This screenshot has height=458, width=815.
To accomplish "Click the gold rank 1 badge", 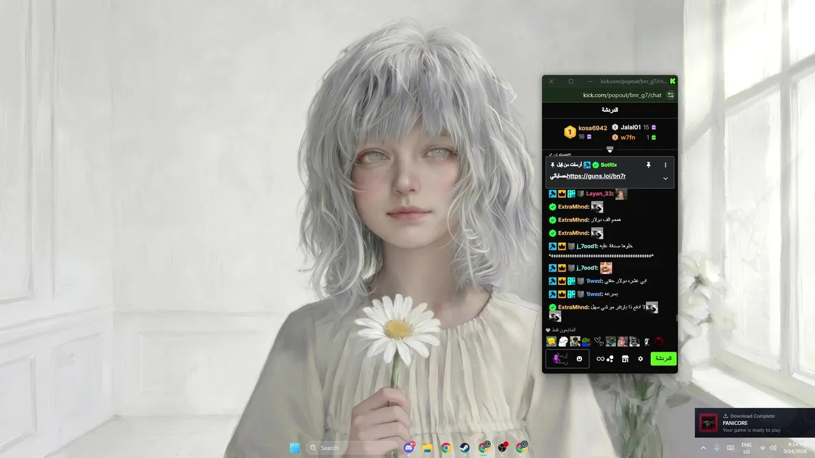I will [x=570, y=132].
